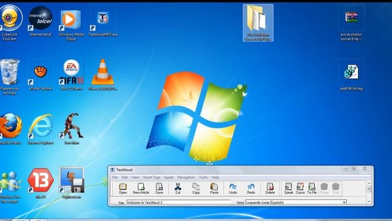Open the View menu in TextAloud

point(135,177)
